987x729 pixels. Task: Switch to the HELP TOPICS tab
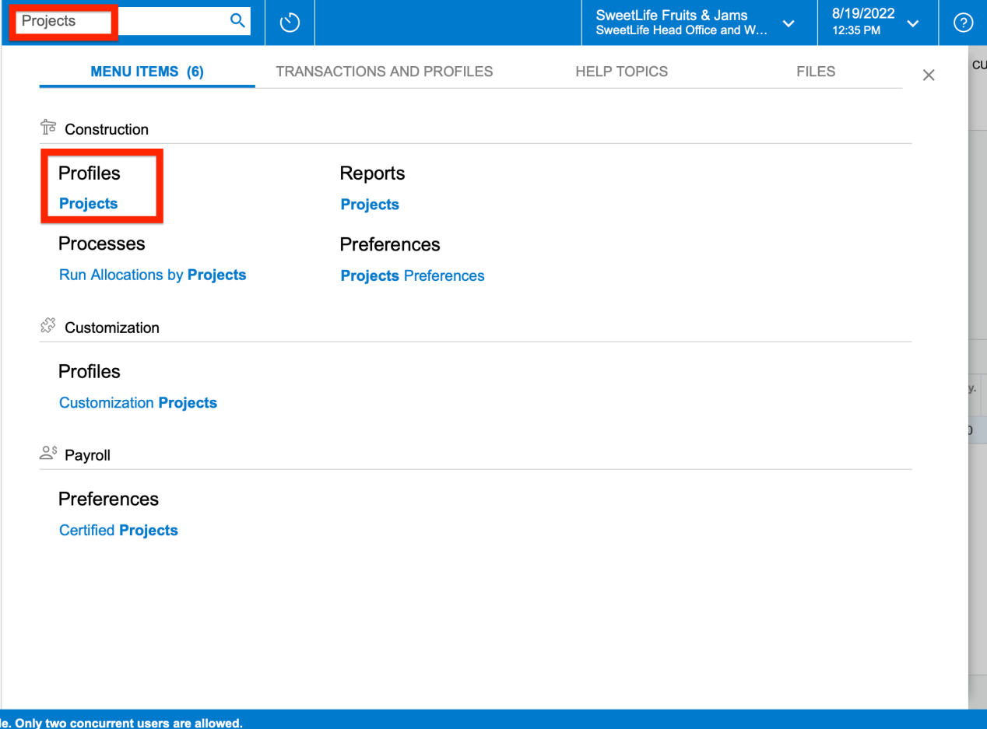click(x=622, y=71)
